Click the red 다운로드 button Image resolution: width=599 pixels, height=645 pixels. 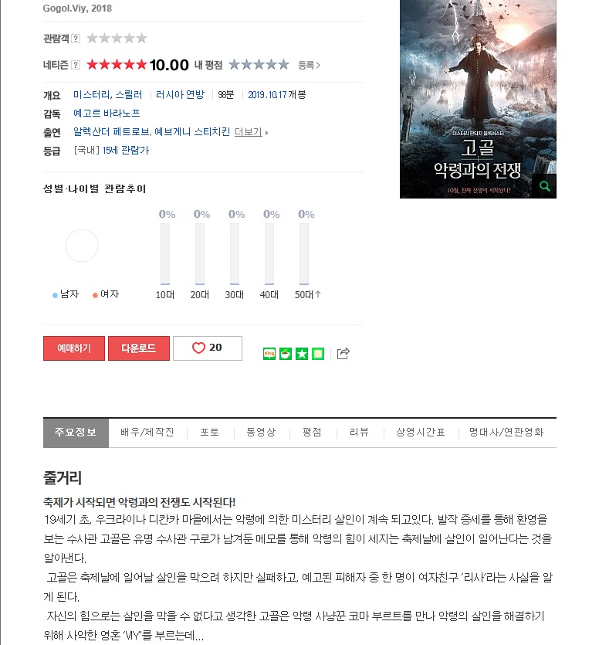pyautogui.click(x=139, y=348)
